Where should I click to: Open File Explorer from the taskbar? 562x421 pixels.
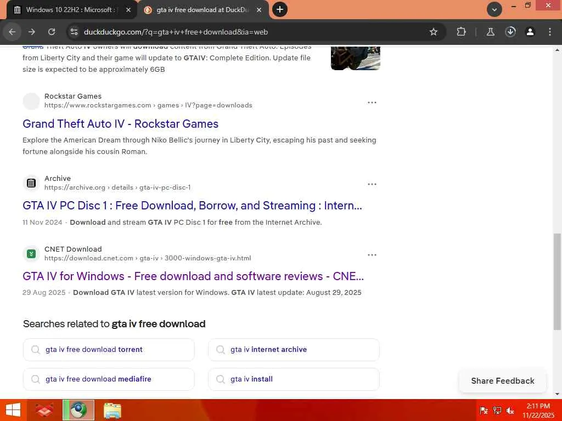click(113, 410)
